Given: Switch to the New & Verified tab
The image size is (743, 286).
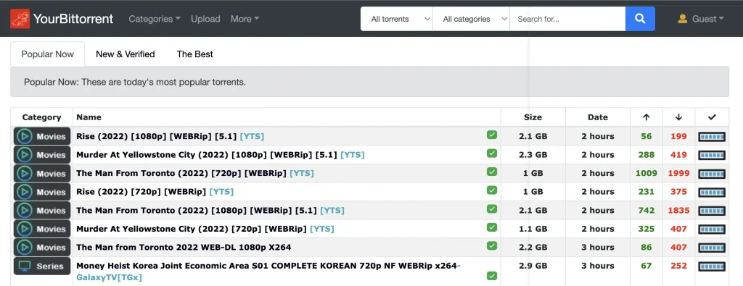Looking at the screenshot, I should point(126,54).
